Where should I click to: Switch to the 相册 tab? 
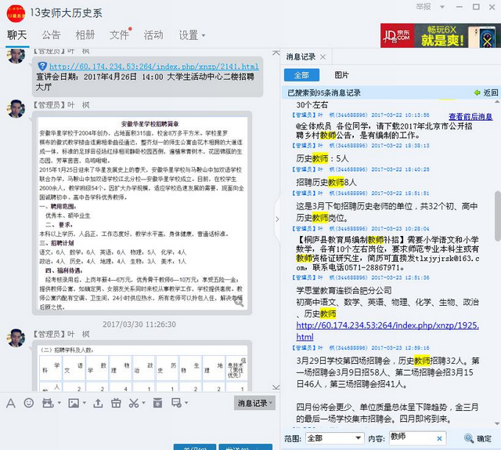85,35
